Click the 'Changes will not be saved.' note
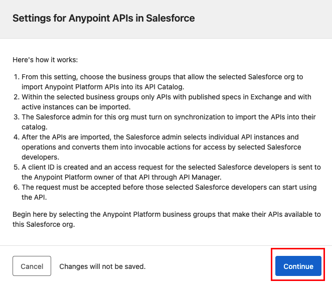Image resolution: width=332 pixels, height=284 pixels. point(102,266)
